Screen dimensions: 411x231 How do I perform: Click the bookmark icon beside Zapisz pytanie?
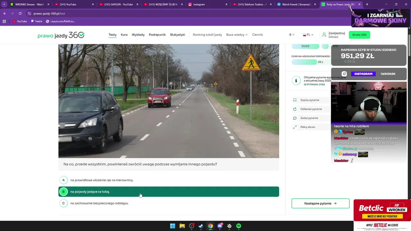[x=295, y=100]
